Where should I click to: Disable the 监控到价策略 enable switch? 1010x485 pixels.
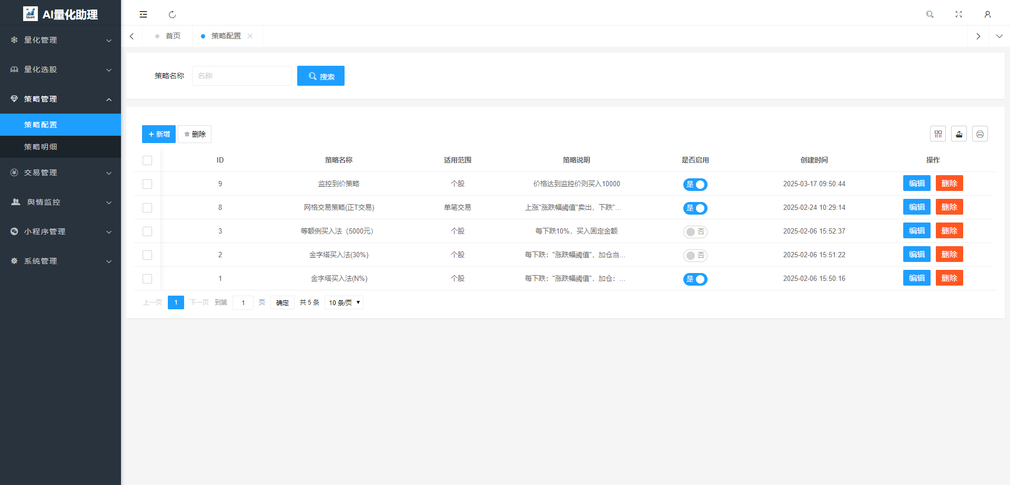[695, 184]
